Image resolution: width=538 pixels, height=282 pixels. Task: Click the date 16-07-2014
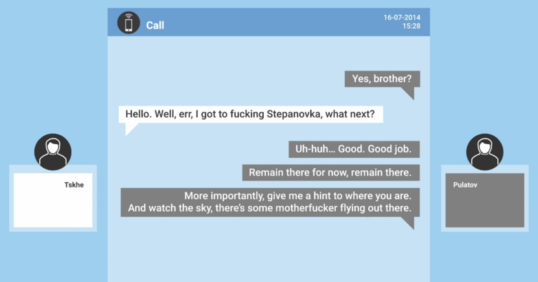click(402, 17)
